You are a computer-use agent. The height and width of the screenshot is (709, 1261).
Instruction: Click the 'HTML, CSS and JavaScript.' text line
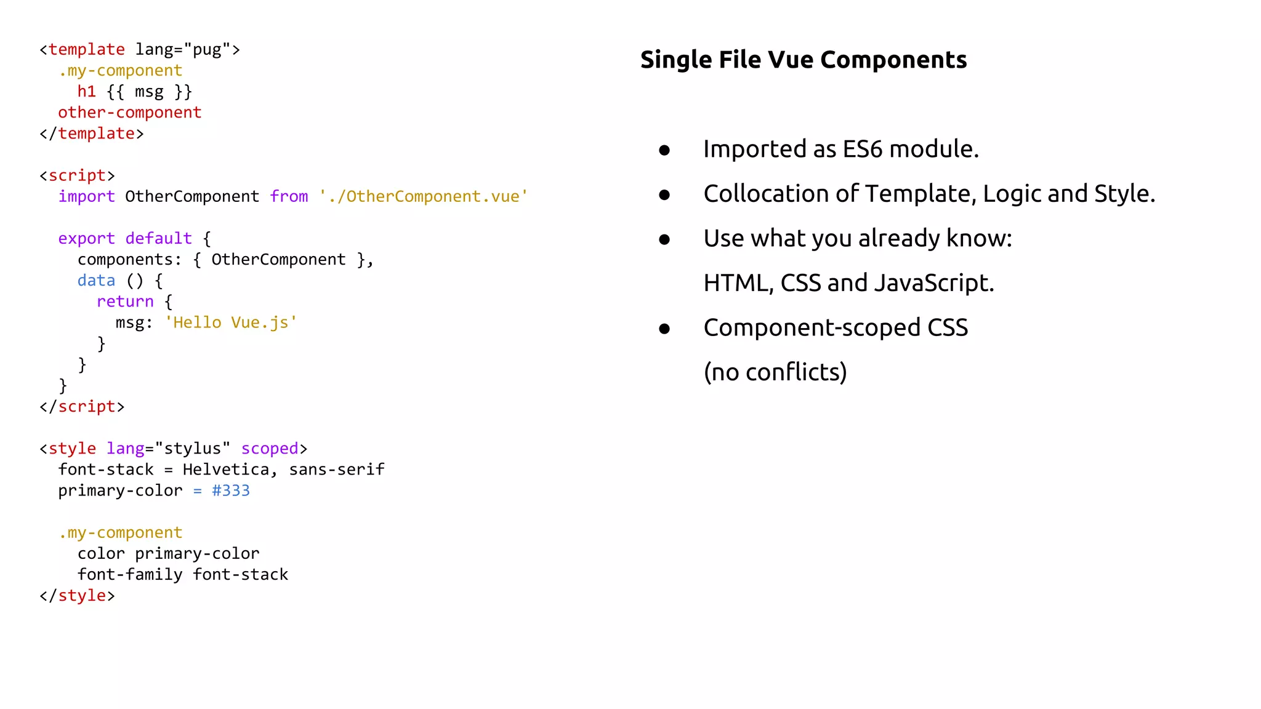pyautogui.click(x=848, y=283)
